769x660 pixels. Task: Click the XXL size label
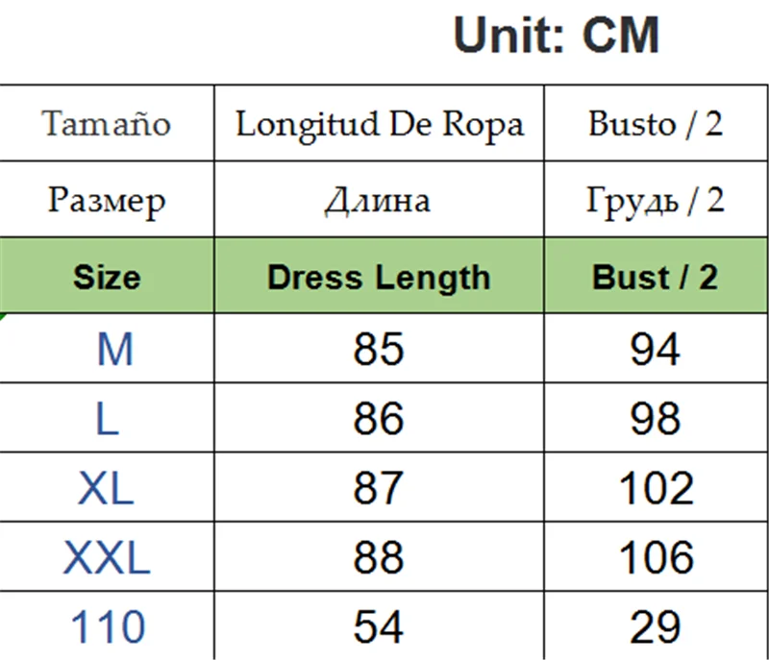(x=107, y=558)
